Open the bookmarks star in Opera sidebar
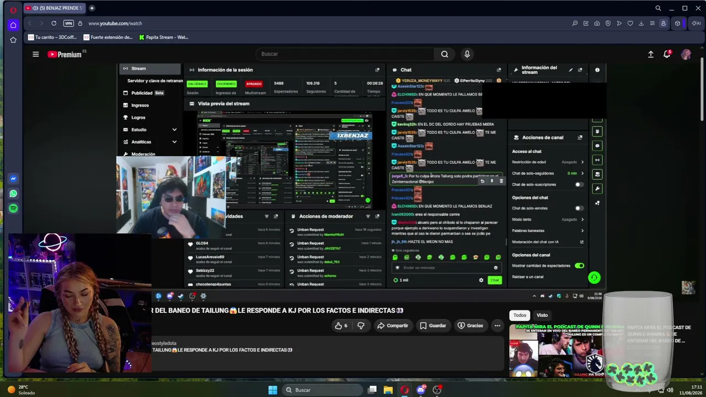Image resolution: width=706 pixels, height=397 pixels. click(x=13, y=40)
